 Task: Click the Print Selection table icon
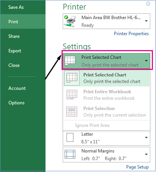(x=72, y=112)
